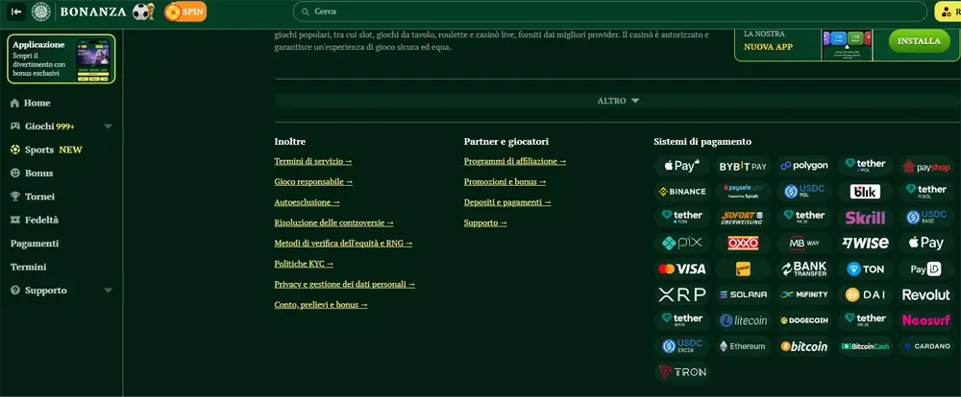This screenshot has height=397, width=961.
Task: Select the Paysafecard payment logo
Action: (743, 192)
